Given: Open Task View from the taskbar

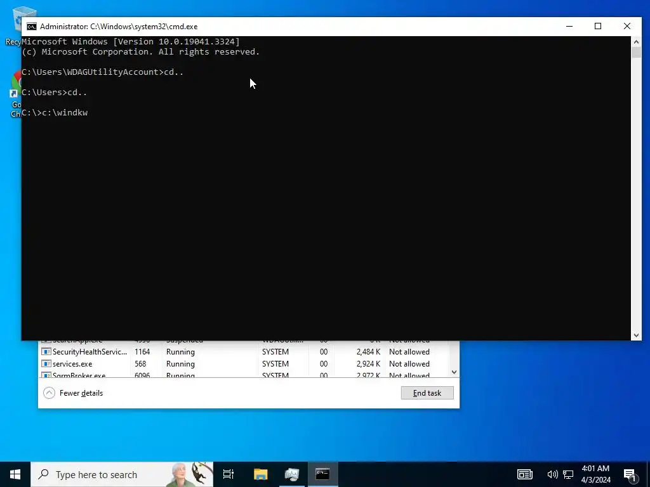Looking at the screenshot, I should [x=229, y=474].
